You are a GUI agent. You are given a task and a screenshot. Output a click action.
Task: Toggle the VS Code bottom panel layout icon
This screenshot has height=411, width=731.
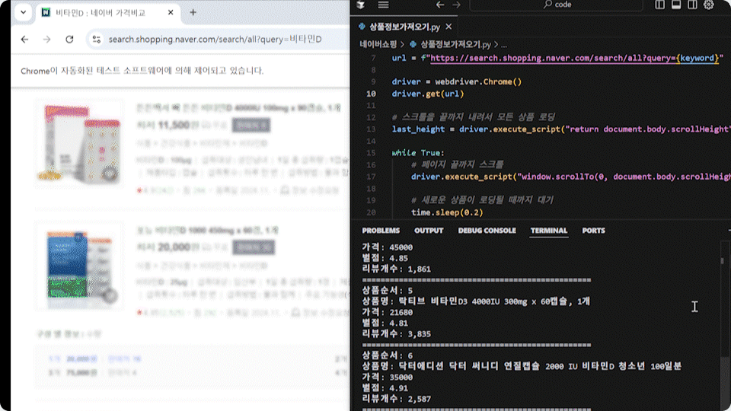tap(676, 5)
